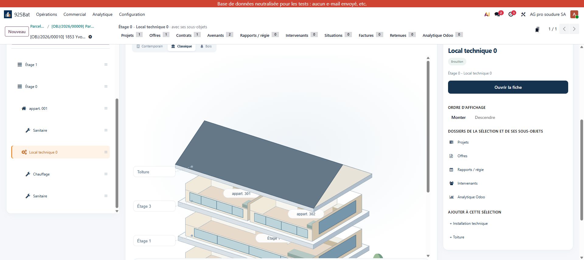Go to the previous record arrow
This screenshot has width=584, height=260.
pos(564,29)
